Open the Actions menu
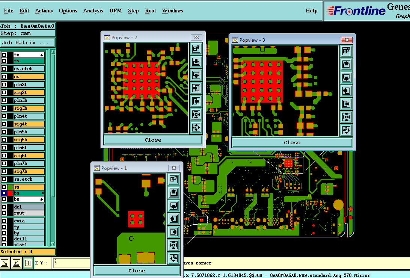This screenshot has width=410, height=278. [x=44, y=11]
